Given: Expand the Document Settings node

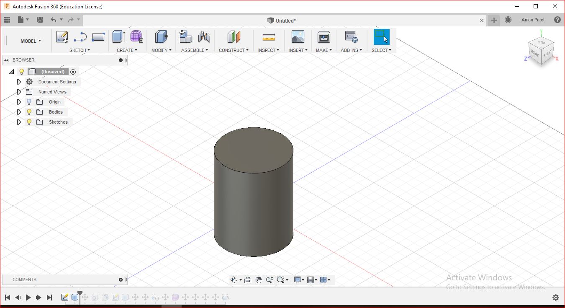Looking at the screenshot, I should [x=18, y=82].
